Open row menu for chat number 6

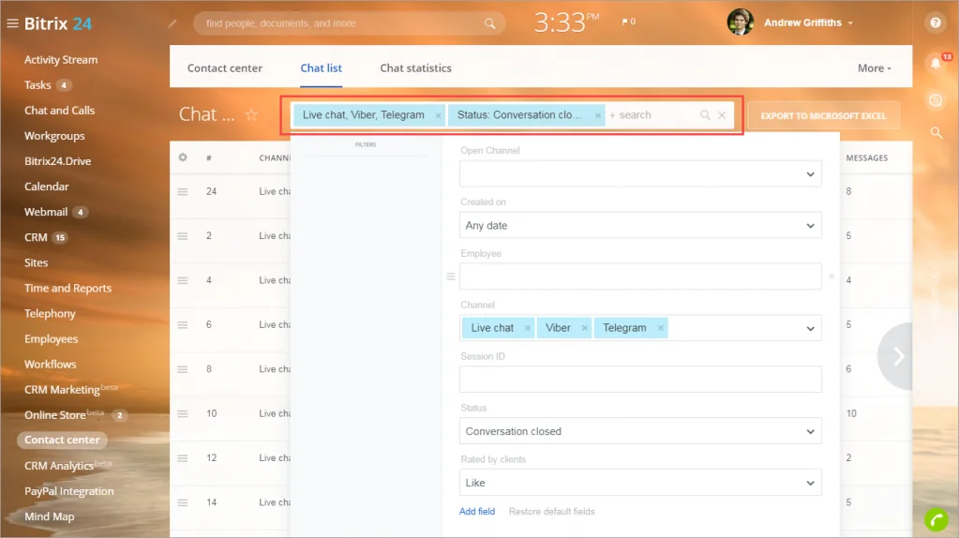(x=182, y=324)
